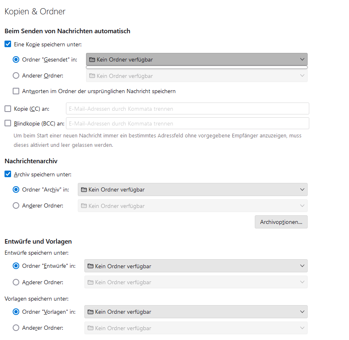The height and width of the screenshot is (340, 349).
Task: Uncheck "Eine Kopie speichern unter" checkbox
Action: point(8,44)
